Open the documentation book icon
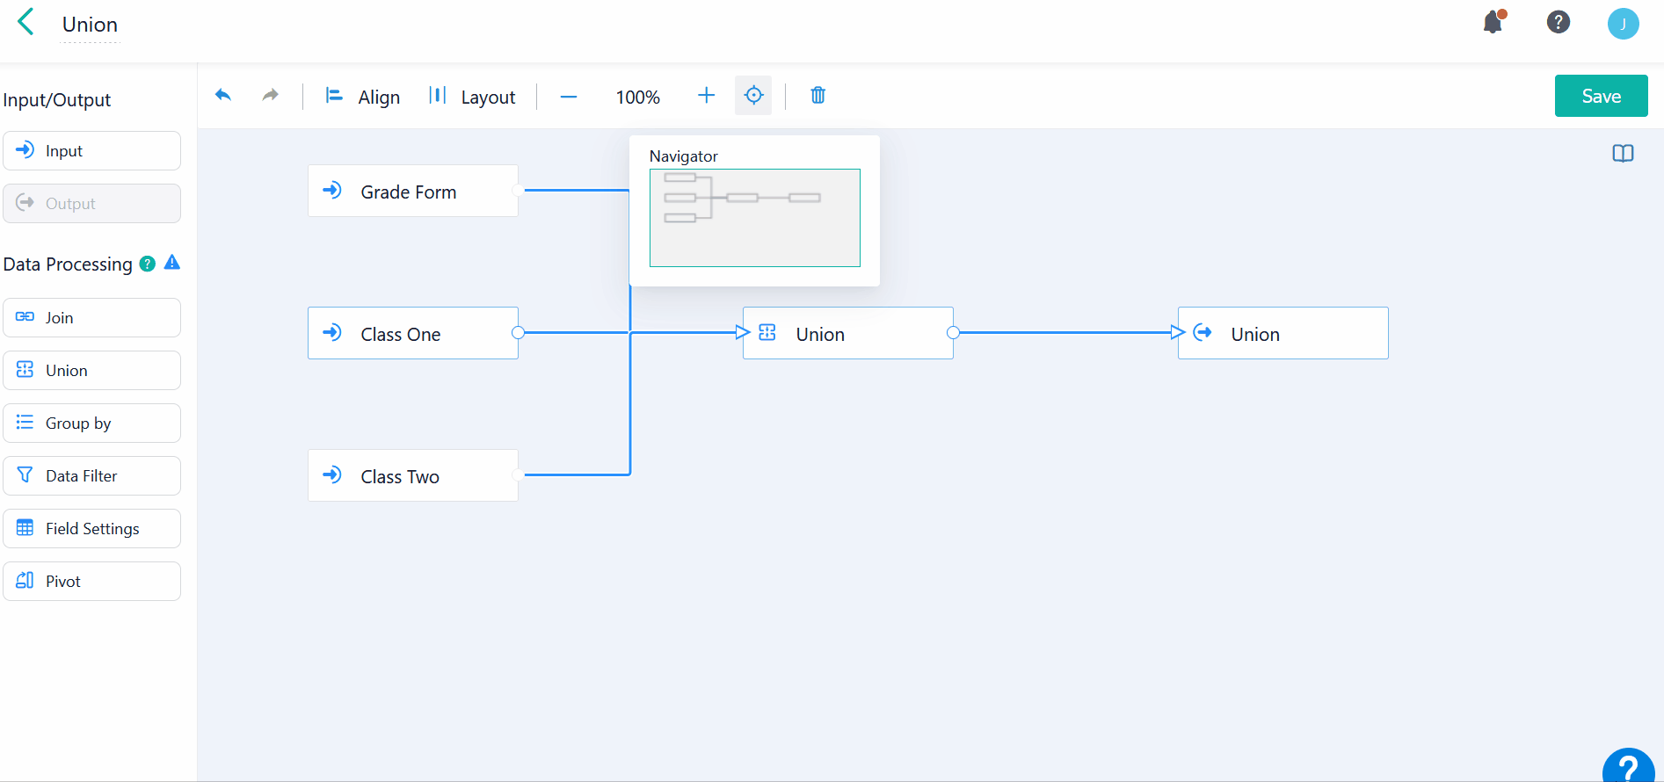The width and height of the screenshot is (1664, 782). click(1623, 154)
